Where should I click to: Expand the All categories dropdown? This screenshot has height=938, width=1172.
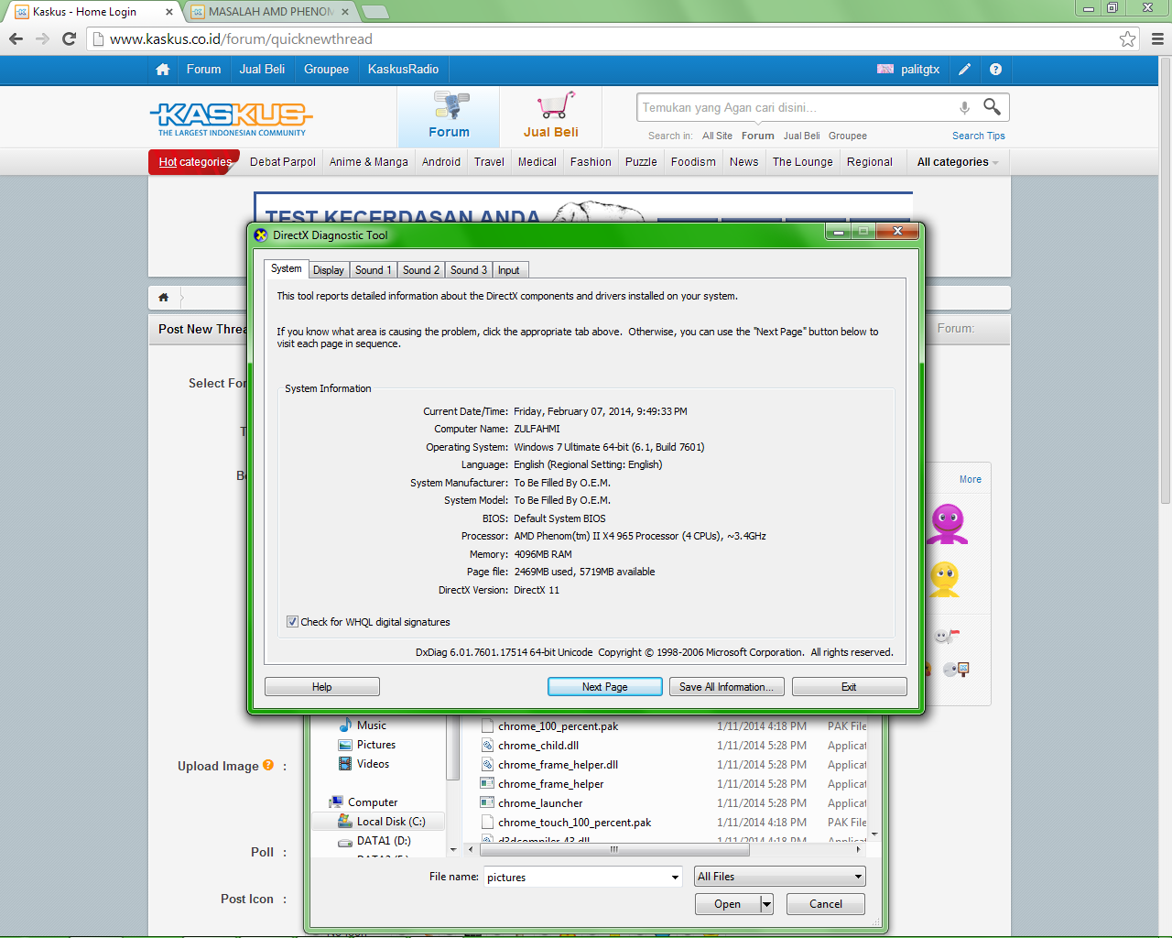pos(958,162)
